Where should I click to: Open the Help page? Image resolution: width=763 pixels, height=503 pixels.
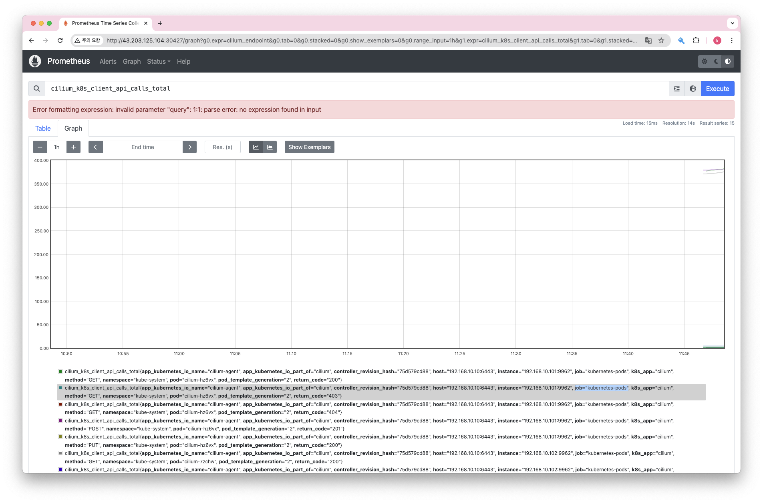(184, 61)
